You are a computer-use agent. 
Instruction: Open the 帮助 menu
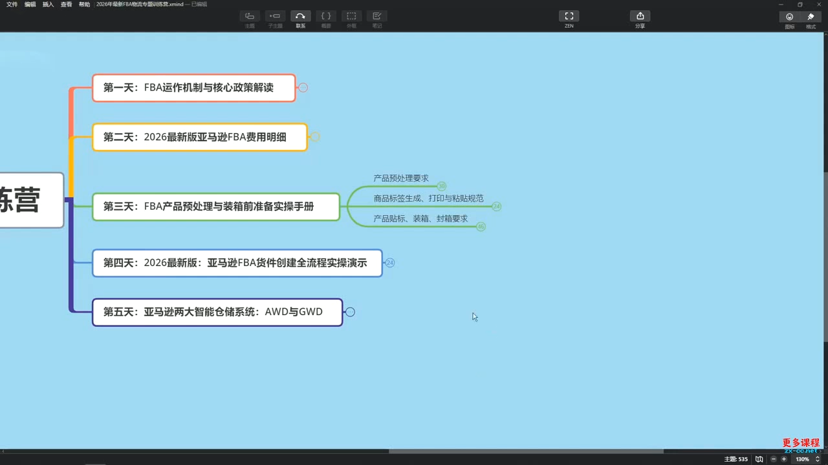[85, 4]
